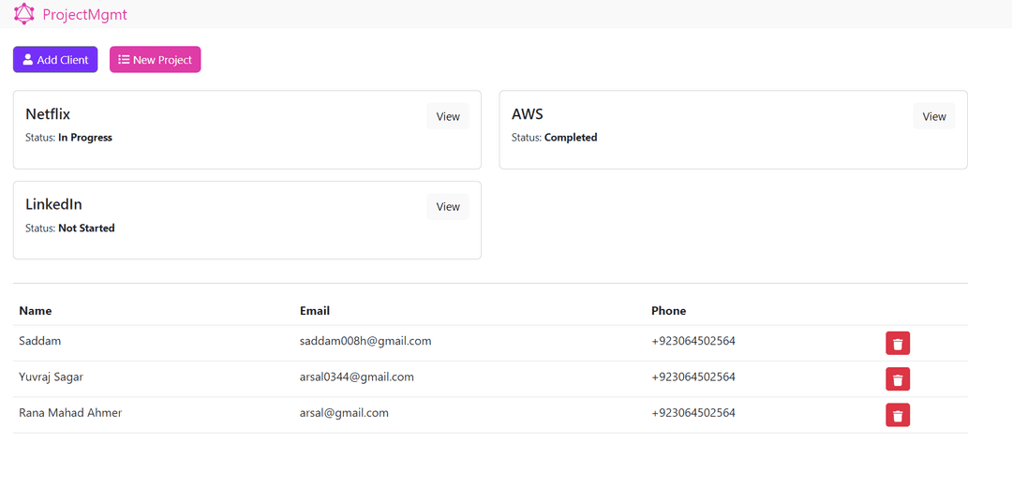The height and width of the screenshot is (487, 1012).
Task: Click the arsal0344@gmail.com email cell
Action: point(357,377)
